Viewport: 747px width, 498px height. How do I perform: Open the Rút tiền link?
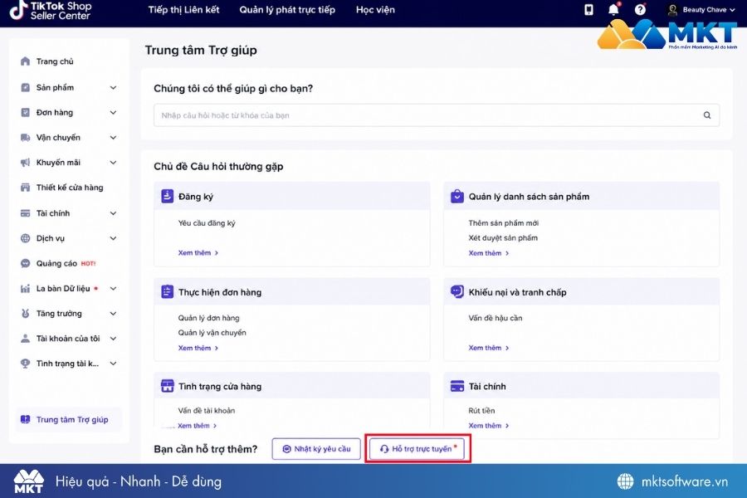point(481,411)
